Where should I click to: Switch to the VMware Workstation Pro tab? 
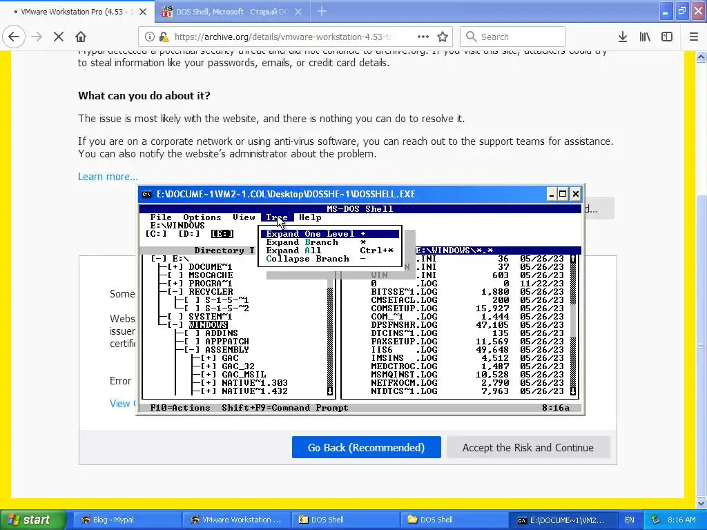click(77, 12)
